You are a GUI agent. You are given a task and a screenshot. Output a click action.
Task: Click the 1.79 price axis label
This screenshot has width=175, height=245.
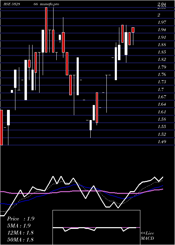coord(162,67)
